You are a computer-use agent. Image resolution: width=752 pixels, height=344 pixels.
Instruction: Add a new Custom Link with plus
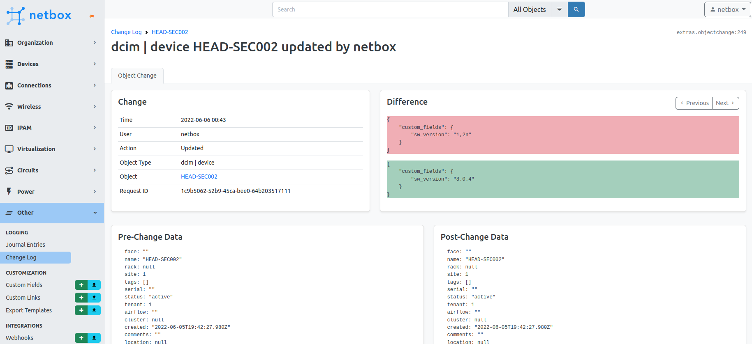coord(81,298)
